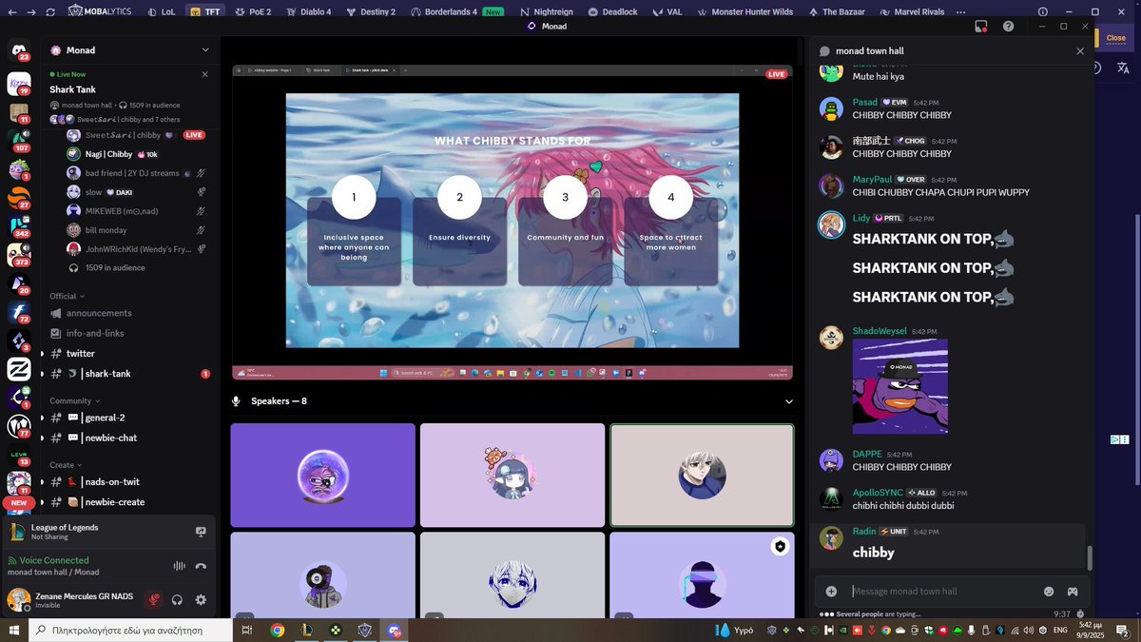Viewport: 1141px width, 642px height.
Task: Click the Zenane Mercules GR NADS user avatar
Action: [x=18, y=600]
